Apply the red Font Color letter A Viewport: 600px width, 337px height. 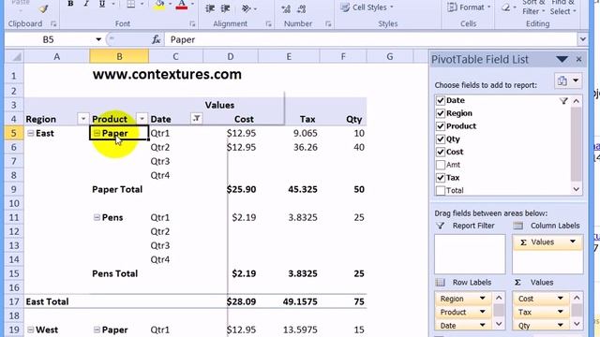(x=182, y=5)
